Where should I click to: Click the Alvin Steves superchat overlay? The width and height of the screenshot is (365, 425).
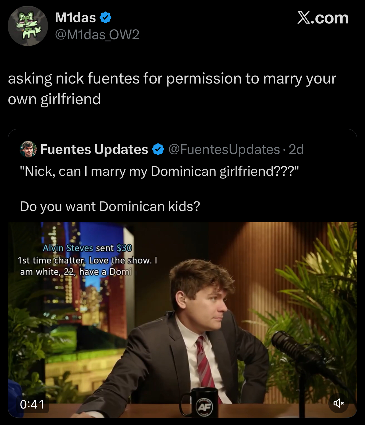tap(87, 260)
